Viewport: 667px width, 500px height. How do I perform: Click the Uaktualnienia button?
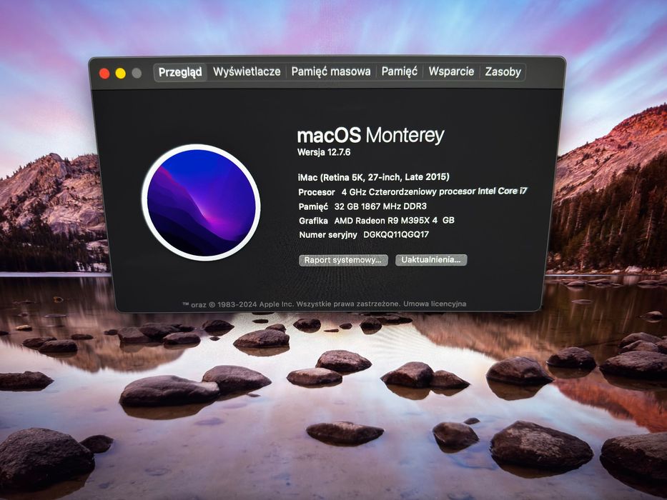pyautogui.click(x=431, y=260)
